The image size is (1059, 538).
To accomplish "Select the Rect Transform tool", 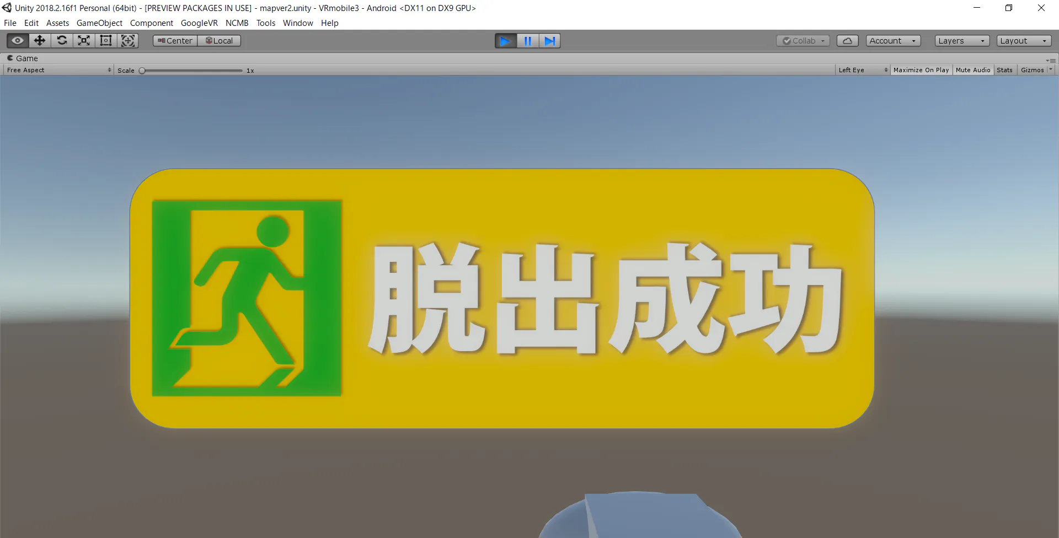I will pyautogui.click(x=106, y=41).
